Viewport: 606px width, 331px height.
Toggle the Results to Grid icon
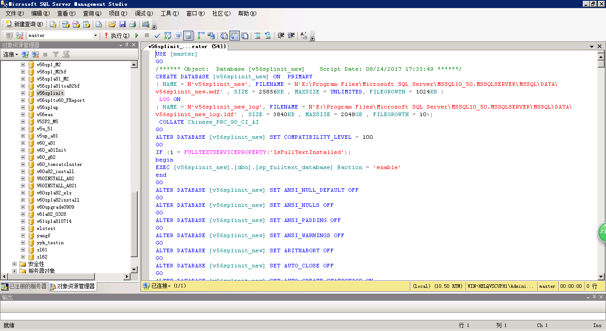coord(234,36)
